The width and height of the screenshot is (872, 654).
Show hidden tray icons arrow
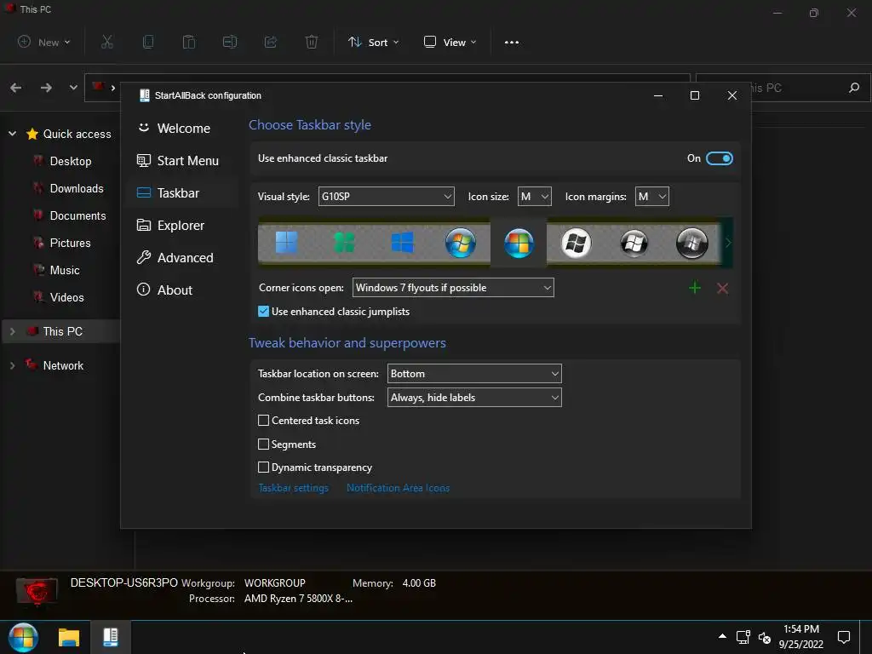click(722, 636)
